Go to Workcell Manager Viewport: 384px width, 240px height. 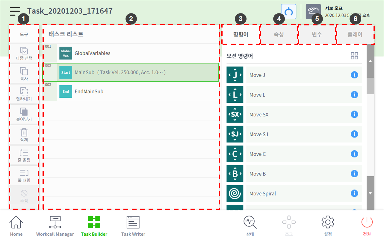[x=55, y=226]
